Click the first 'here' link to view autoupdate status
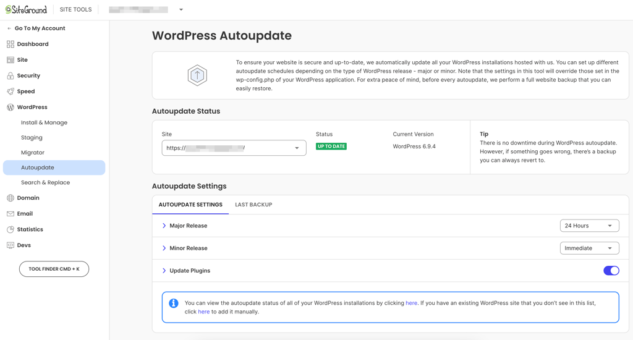The height and width of the screenshot is (340, 633). tap(411, 303)
